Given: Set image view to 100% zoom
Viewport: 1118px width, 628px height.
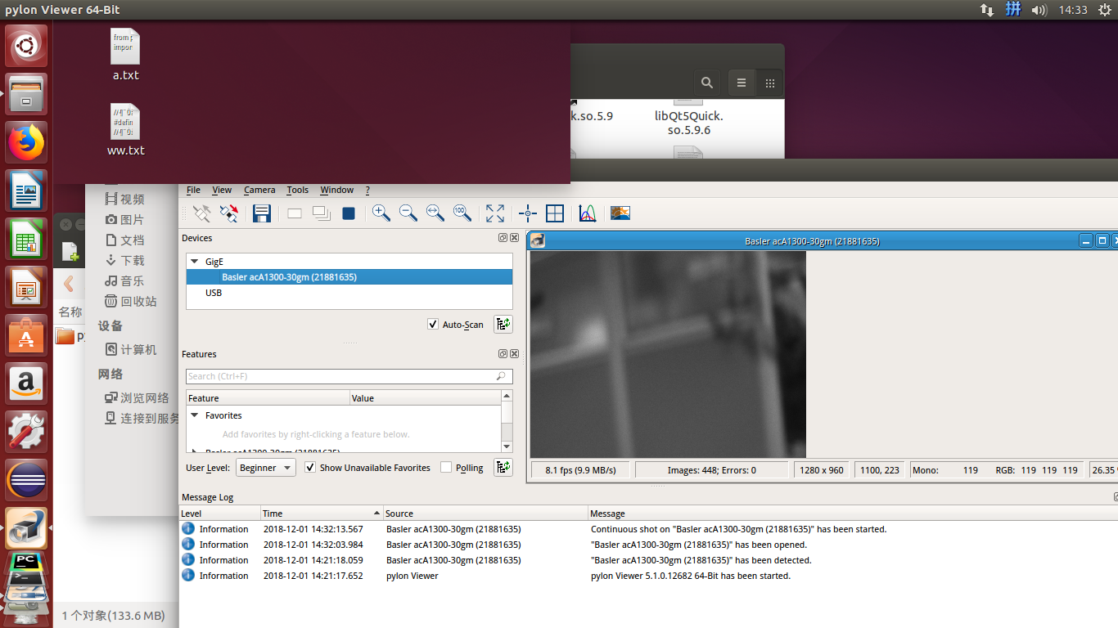Looking at the screenshot, I should point(462,213).
